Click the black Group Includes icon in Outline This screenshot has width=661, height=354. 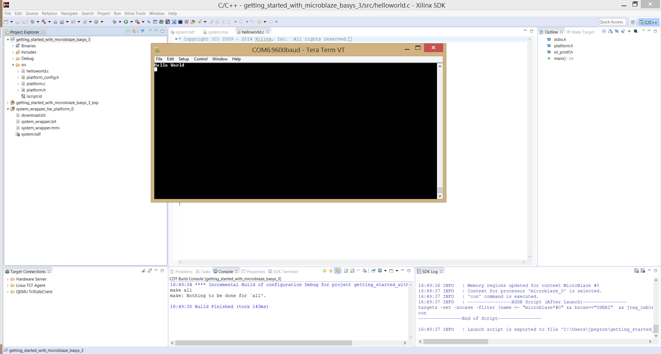(636, 31)
